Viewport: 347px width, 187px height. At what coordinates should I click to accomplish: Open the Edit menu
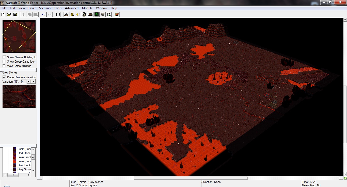point(12,8)
